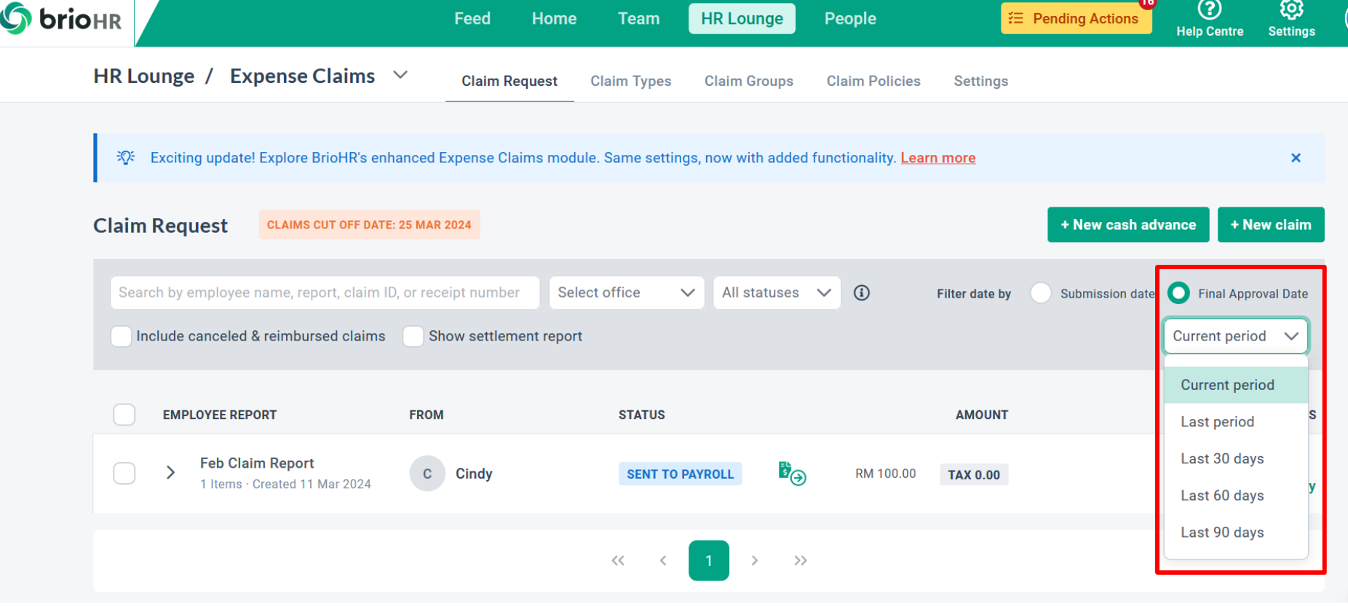Click the BrioHR logo
Image resolution: width=1348 pixels, height=606 pixels.
[61, 18]
